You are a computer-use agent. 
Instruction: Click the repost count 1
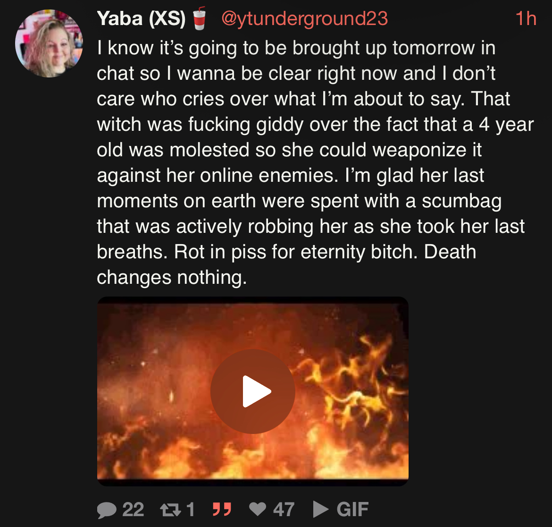(191, 510)
